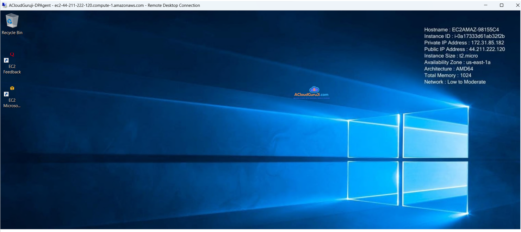The image size is (521, 232).
Task: Click the Instance ID line on wallpaper
Action: (x=464, y=36)
